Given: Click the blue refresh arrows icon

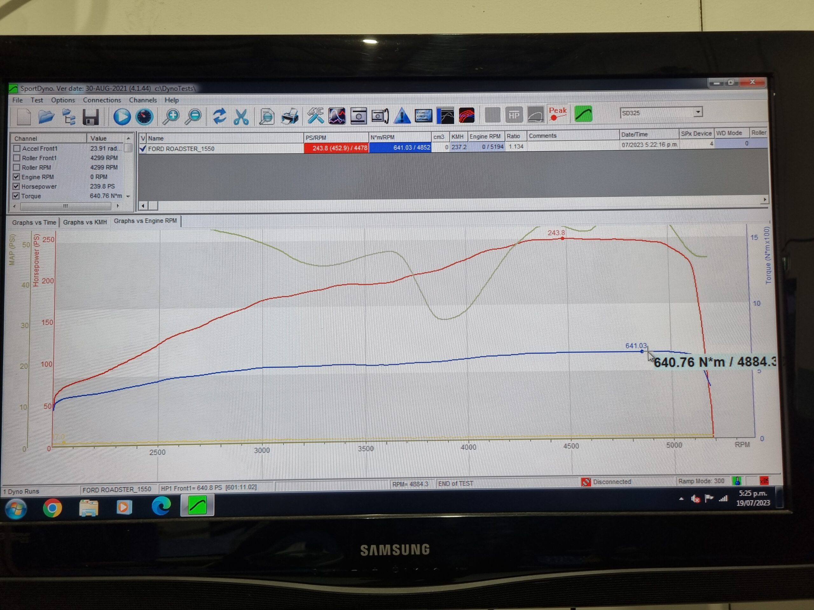Looking at the screenshot, I should pyautogui.click(x=220, y=117).
